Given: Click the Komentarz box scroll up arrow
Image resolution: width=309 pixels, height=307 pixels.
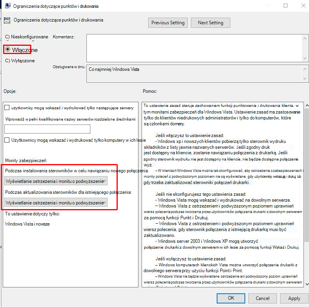Looking at the screenshot, I should click(305, 38).
